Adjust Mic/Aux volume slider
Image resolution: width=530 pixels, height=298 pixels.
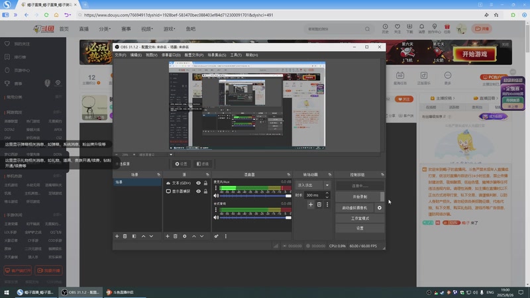point(256,195)
